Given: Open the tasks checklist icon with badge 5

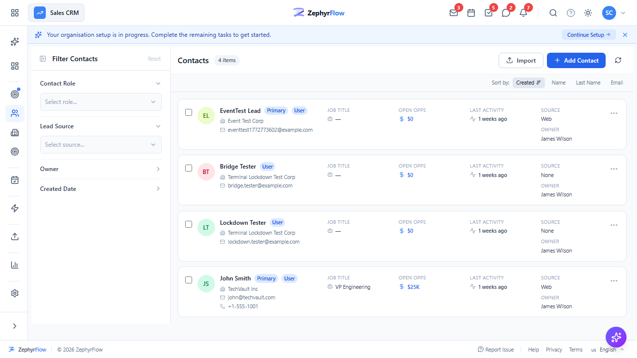Looking at the screenshot, I should 489,13.
